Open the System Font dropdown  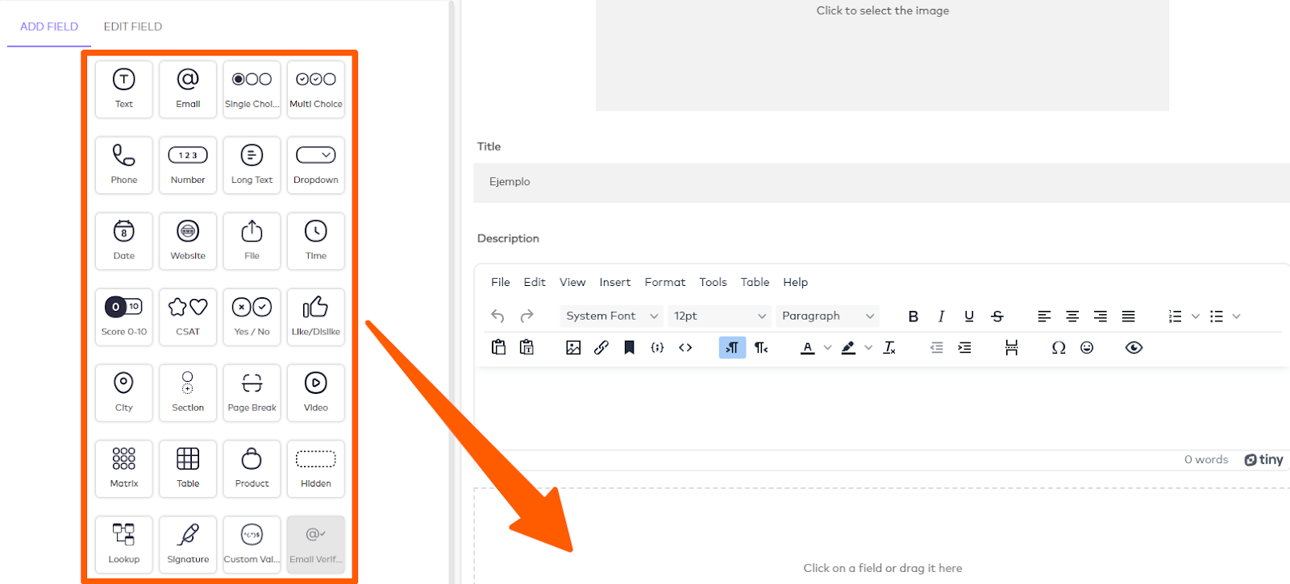point(612,317)
